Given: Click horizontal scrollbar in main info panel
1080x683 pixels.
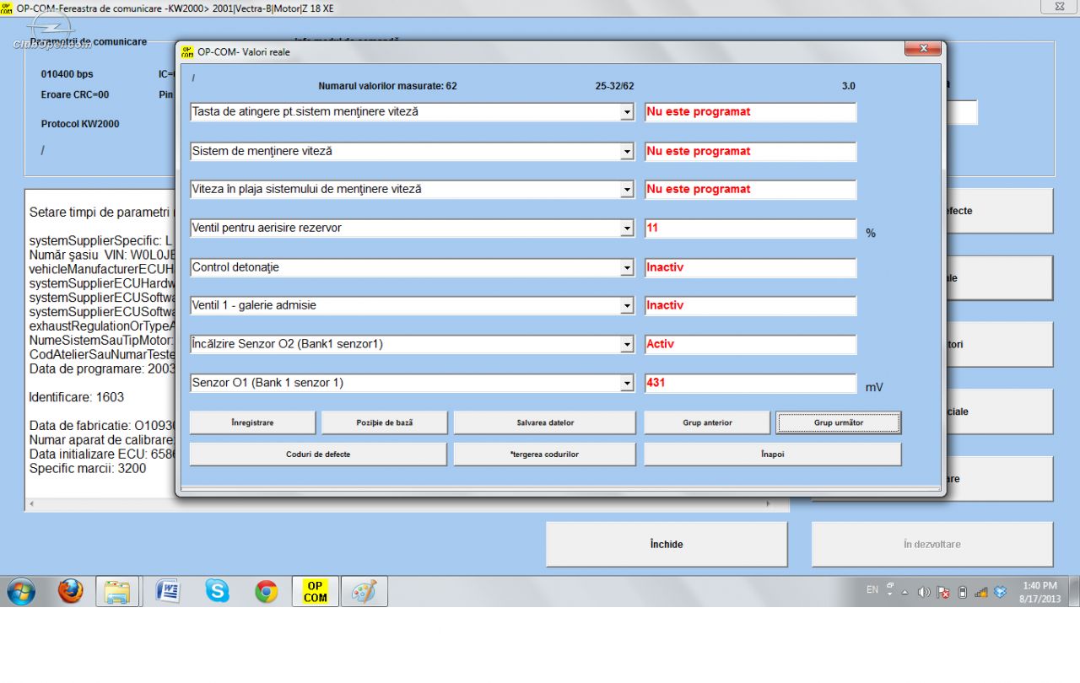Looking at the screenshot, I should point(402,503).
